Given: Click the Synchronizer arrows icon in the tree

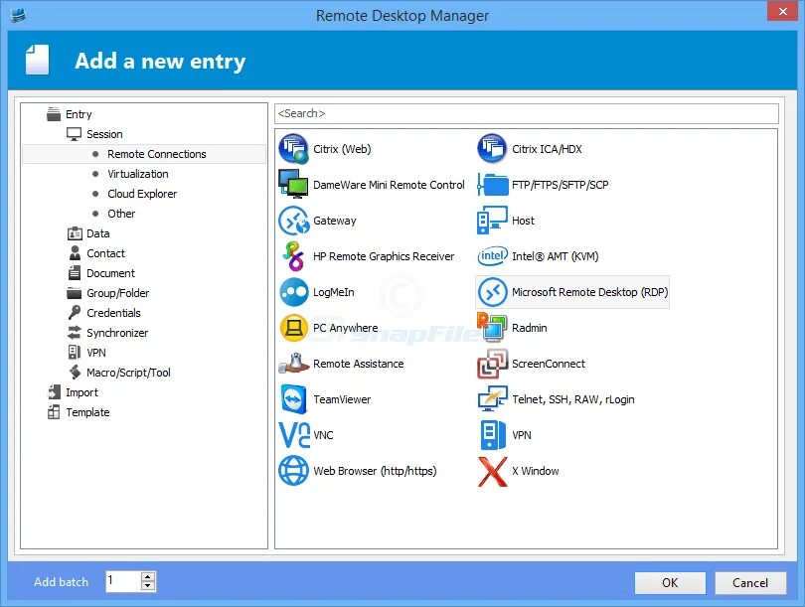Looking at the screenshot, I should pos(75,333).
